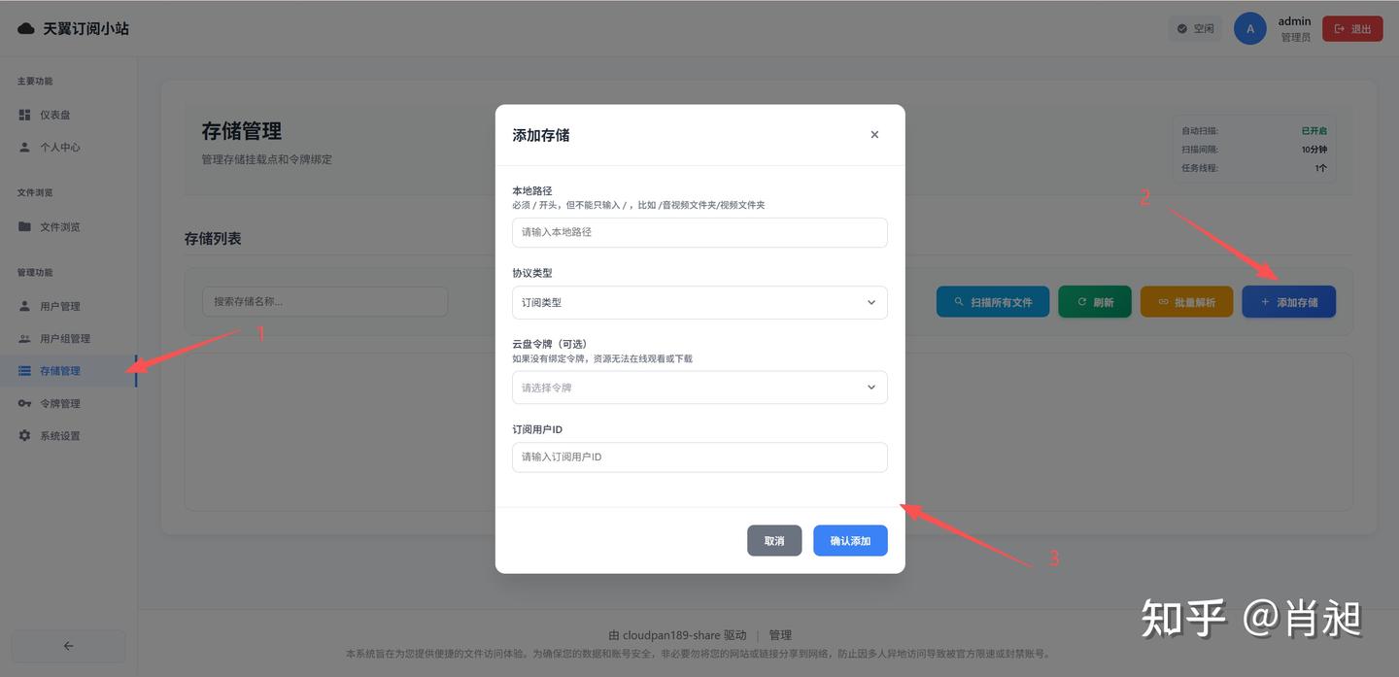This screenshot has width=1399, height=677.
Task: Open the 云盘令牌 token selector
Action: tap(699, 387)
